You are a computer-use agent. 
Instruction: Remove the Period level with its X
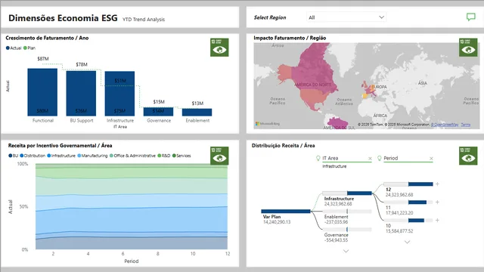pos(431,159)
